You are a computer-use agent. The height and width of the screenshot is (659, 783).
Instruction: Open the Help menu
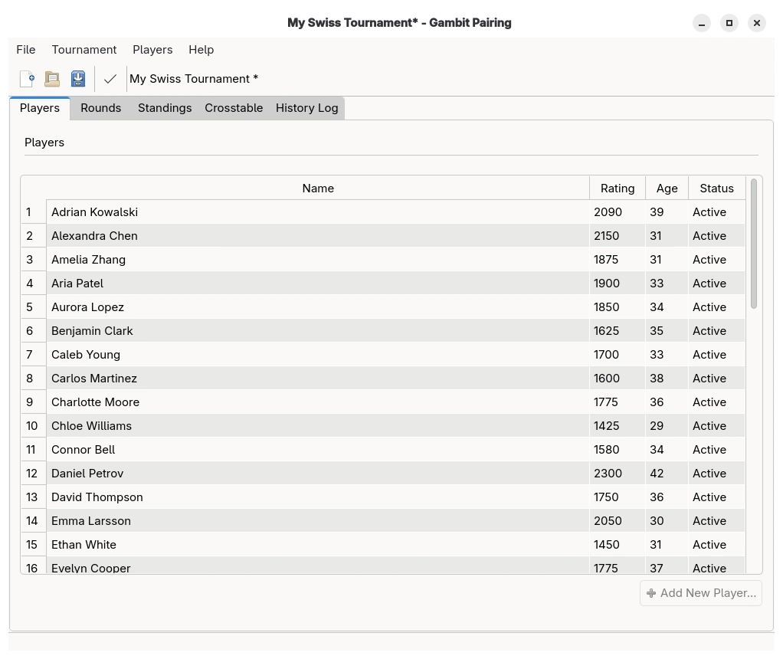tap(201, 50)
